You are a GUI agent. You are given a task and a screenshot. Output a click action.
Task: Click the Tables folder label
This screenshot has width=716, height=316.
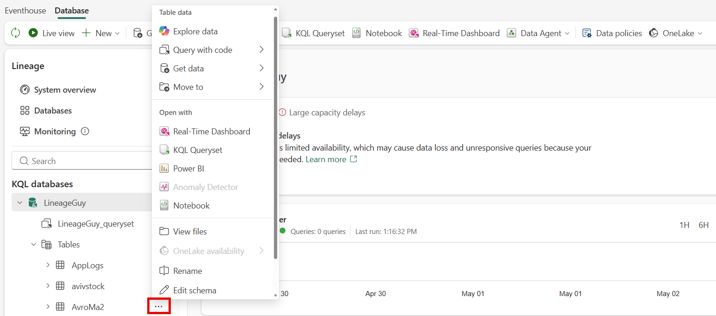69,245
